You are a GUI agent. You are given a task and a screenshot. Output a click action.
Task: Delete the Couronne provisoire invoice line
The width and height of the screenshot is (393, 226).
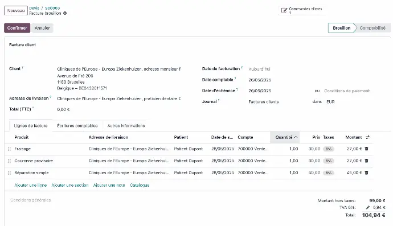point(366,161)
